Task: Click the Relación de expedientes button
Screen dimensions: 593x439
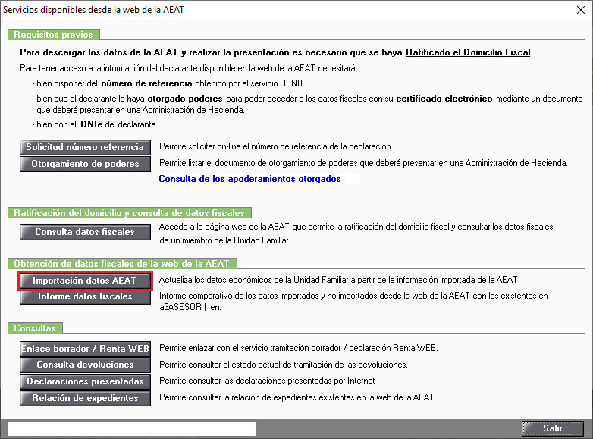Action: tap(85, 398)
